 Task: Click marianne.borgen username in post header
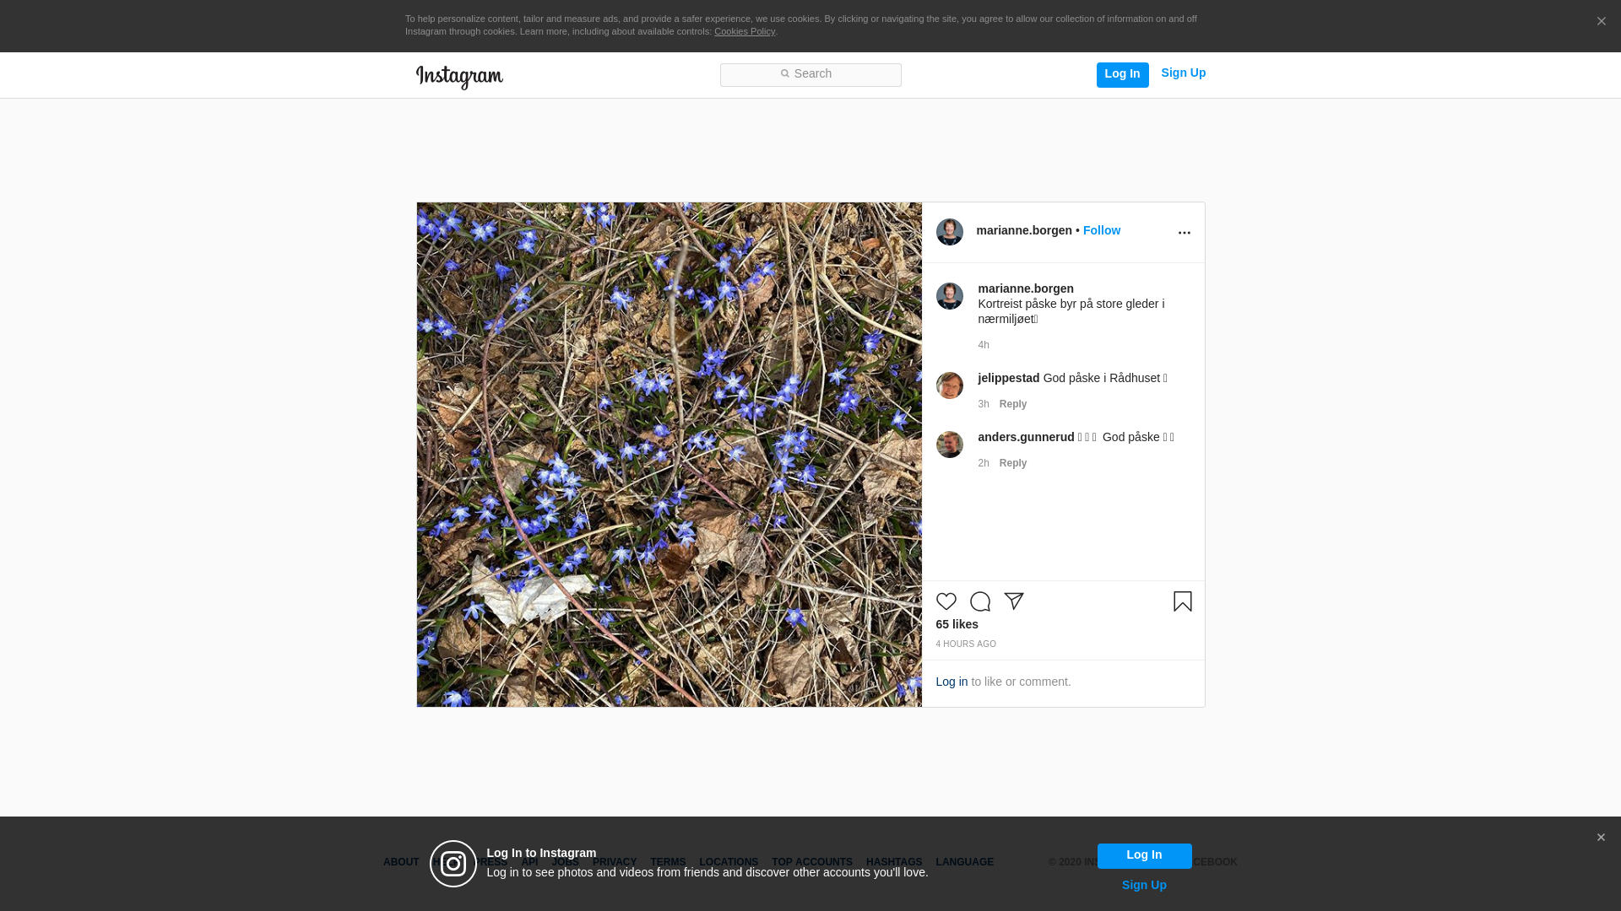point(1024,230)
